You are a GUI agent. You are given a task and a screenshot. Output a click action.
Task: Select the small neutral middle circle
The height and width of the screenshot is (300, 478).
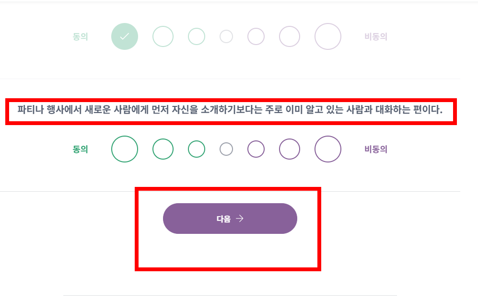226,149
